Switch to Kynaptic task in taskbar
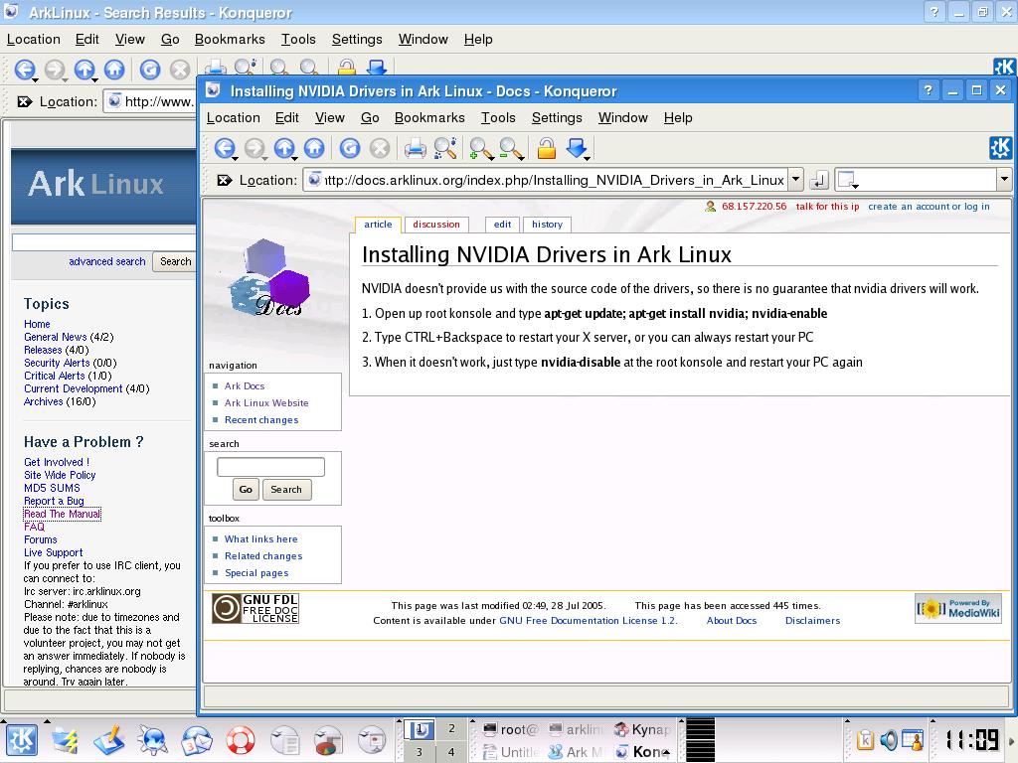This screenshot has width=1018, height=763. [643, 729]
